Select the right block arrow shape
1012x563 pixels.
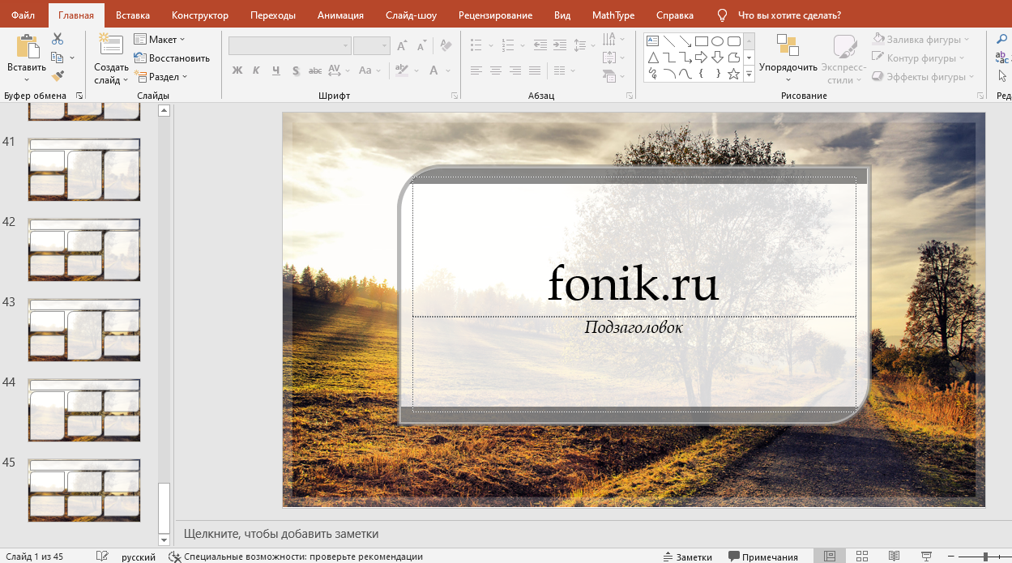coord(702,58)
